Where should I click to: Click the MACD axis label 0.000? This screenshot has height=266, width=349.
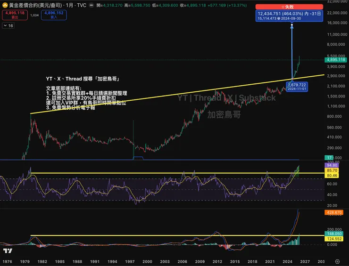click(332, 244)
